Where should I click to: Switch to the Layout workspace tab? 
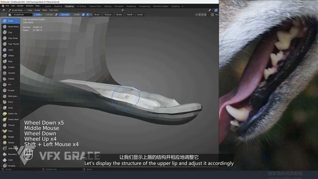[x=48, y=6]
